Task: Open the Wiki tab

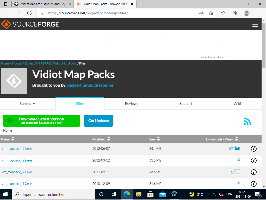Action: [237, 104]
